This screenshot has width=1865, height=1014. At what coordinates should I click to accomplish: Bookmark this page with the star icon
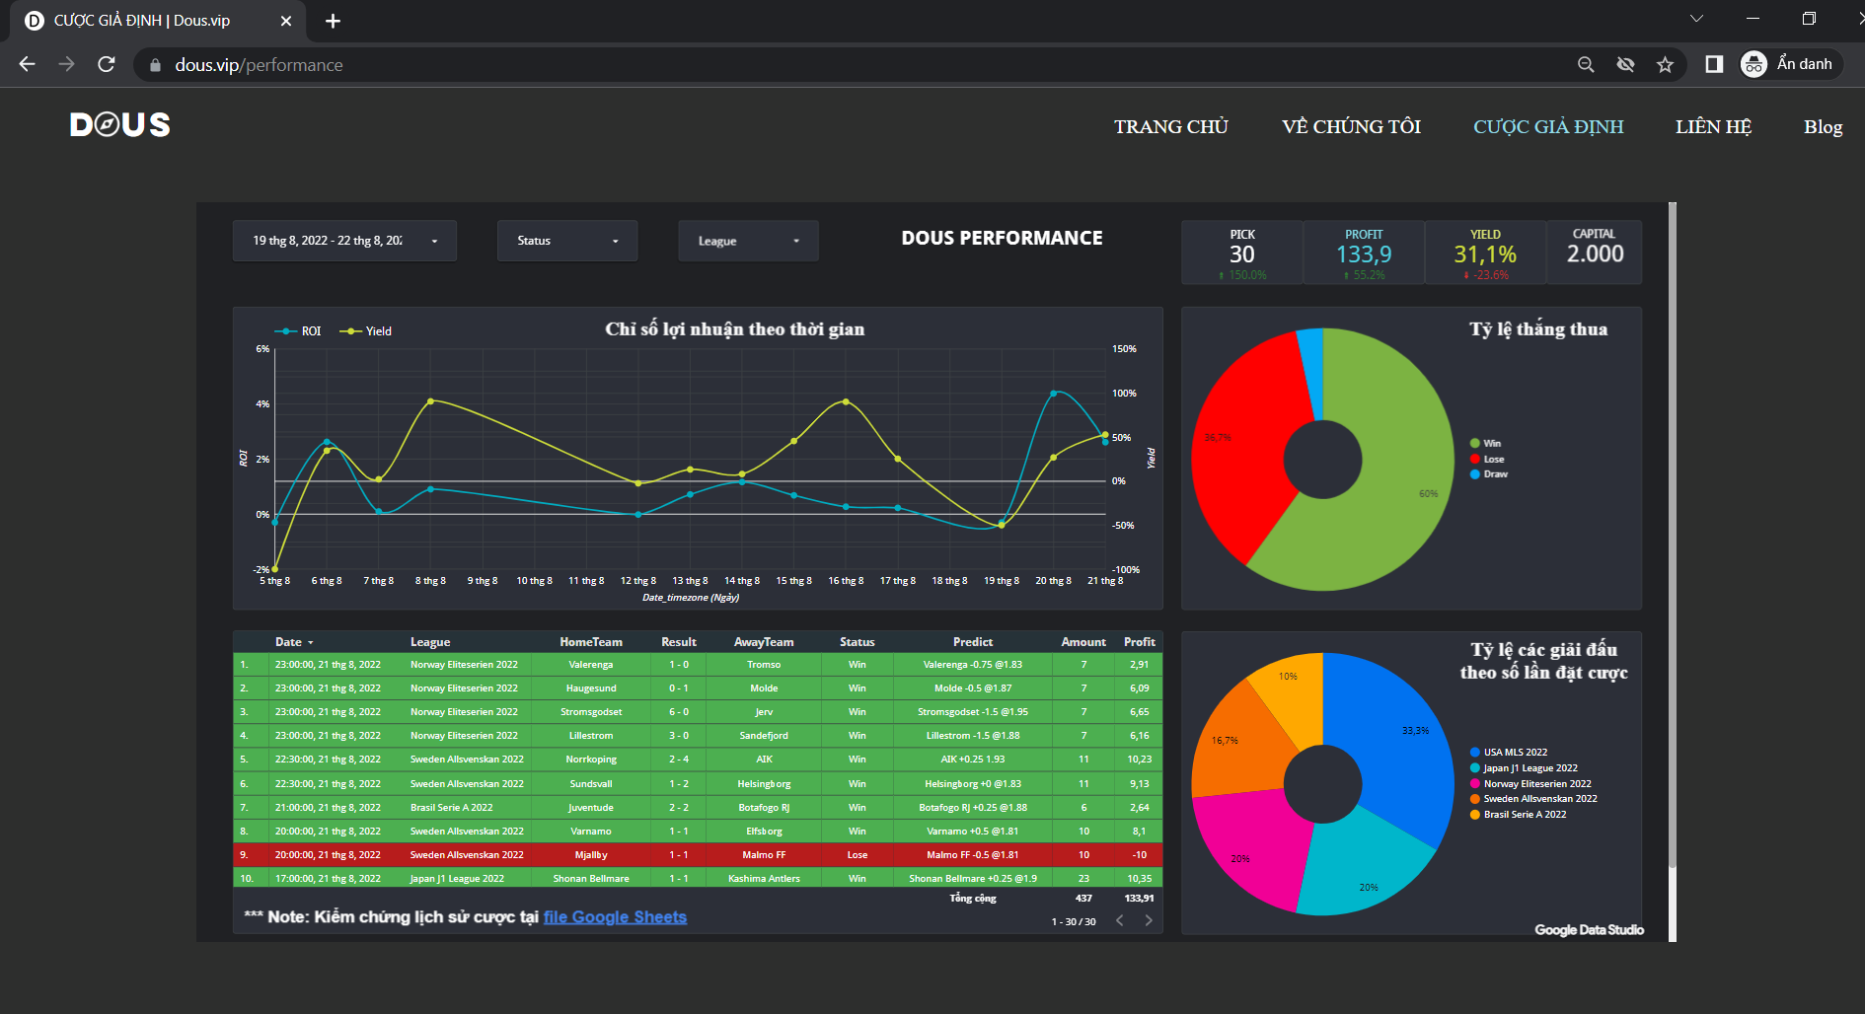1666,64
